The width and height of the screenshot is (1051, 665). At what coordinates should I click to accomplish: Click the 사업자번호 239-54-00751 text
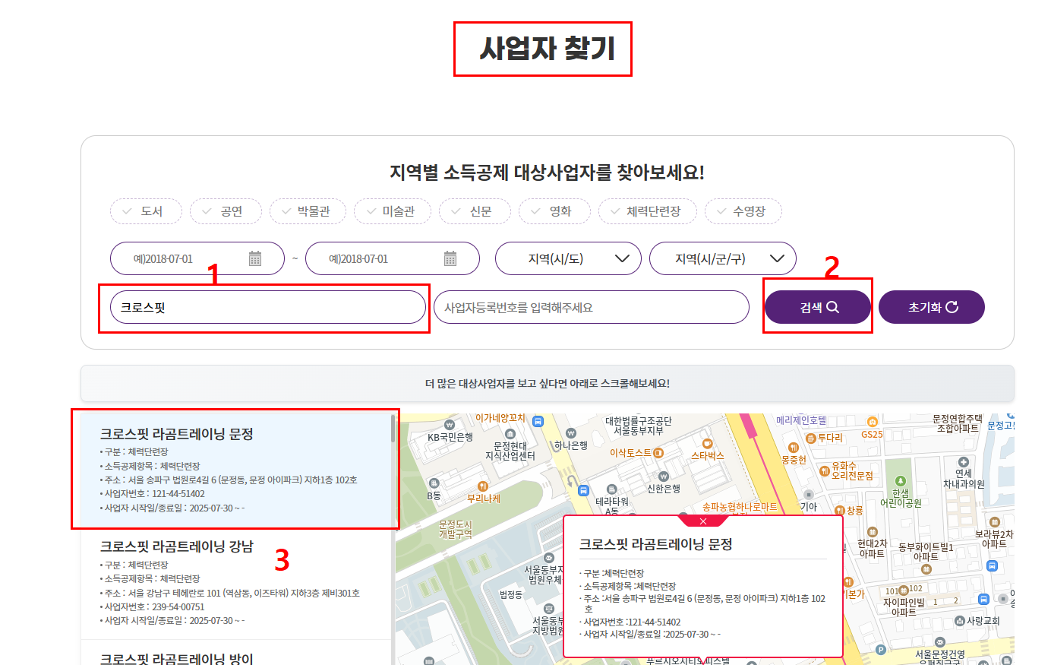(x=154, y=606)
